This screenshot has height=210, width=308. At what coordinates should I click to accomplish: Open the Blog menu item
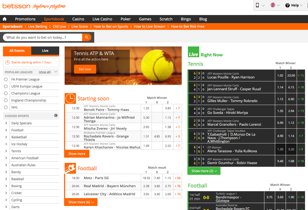203,19
